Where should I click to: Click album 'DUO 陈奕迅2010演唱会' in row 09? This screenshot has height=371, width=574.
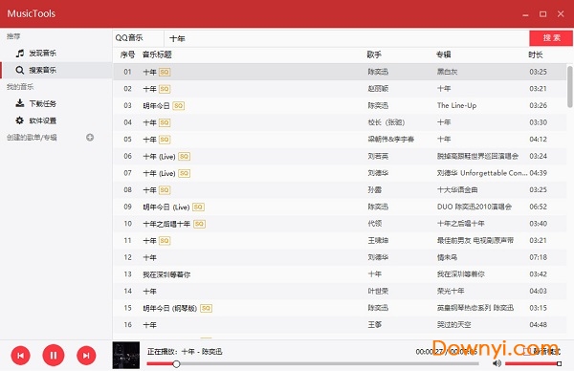click(x=475, y=207)
